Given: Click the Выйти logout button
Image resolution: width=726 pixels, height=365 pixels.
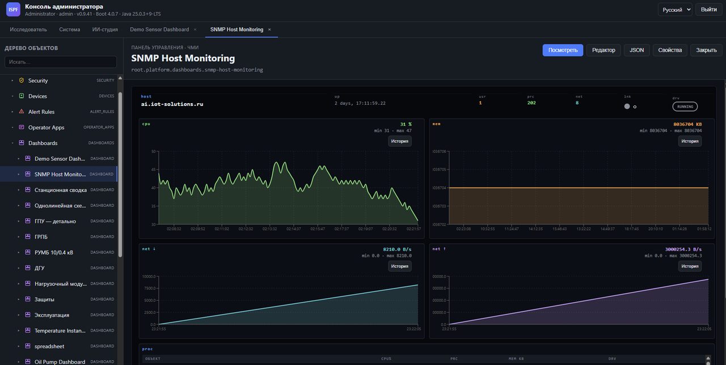Looking at the screenshot, I should 708,10.
